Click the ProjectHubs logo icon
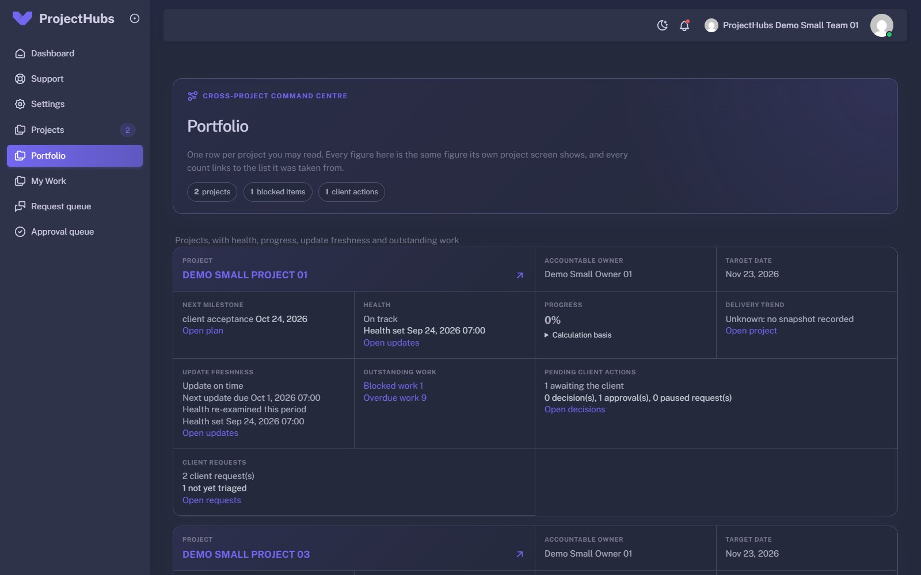 (22, 18)
